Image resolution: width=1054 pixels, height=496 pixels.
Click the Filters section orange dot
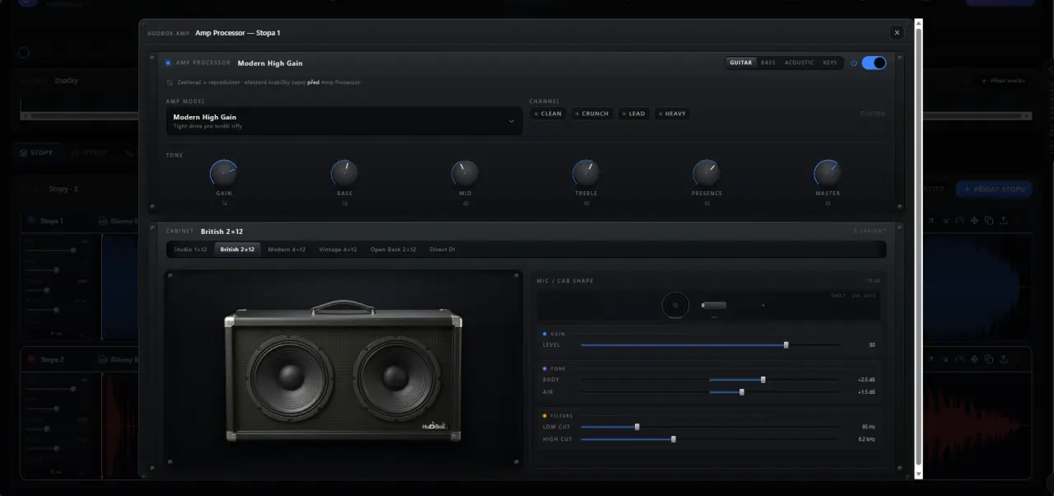coord(545,415)
